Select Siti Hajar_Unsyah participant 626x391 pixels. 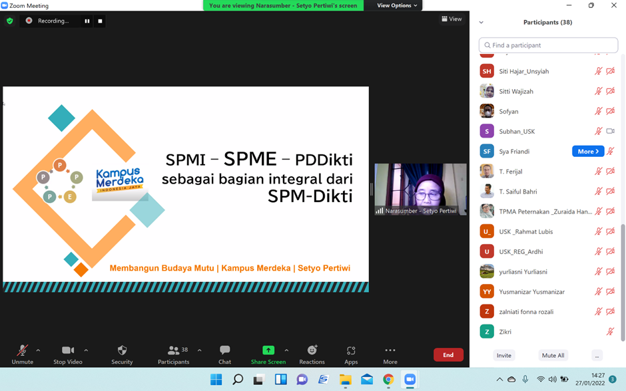[x=548, y=71]
